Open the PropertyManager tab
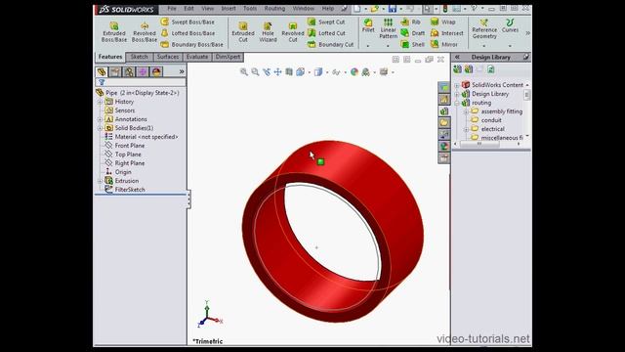 tap(115, 71)
